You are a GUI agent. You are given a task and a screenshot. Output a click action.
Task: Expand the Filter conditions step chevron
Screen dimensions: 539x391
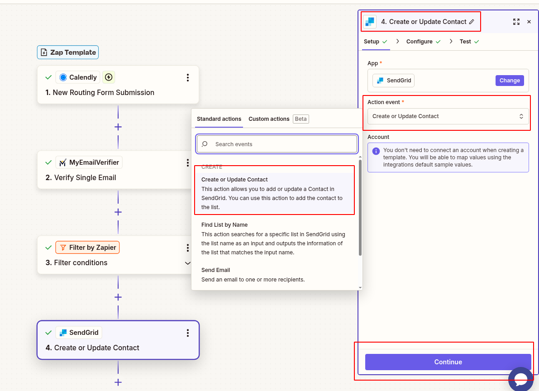(187, 262)
